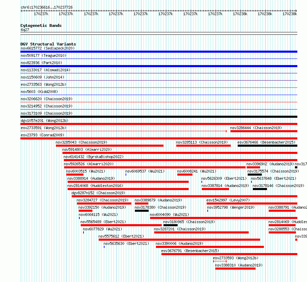Select the nsv823936 (Park2010) label

pos(41,63)
